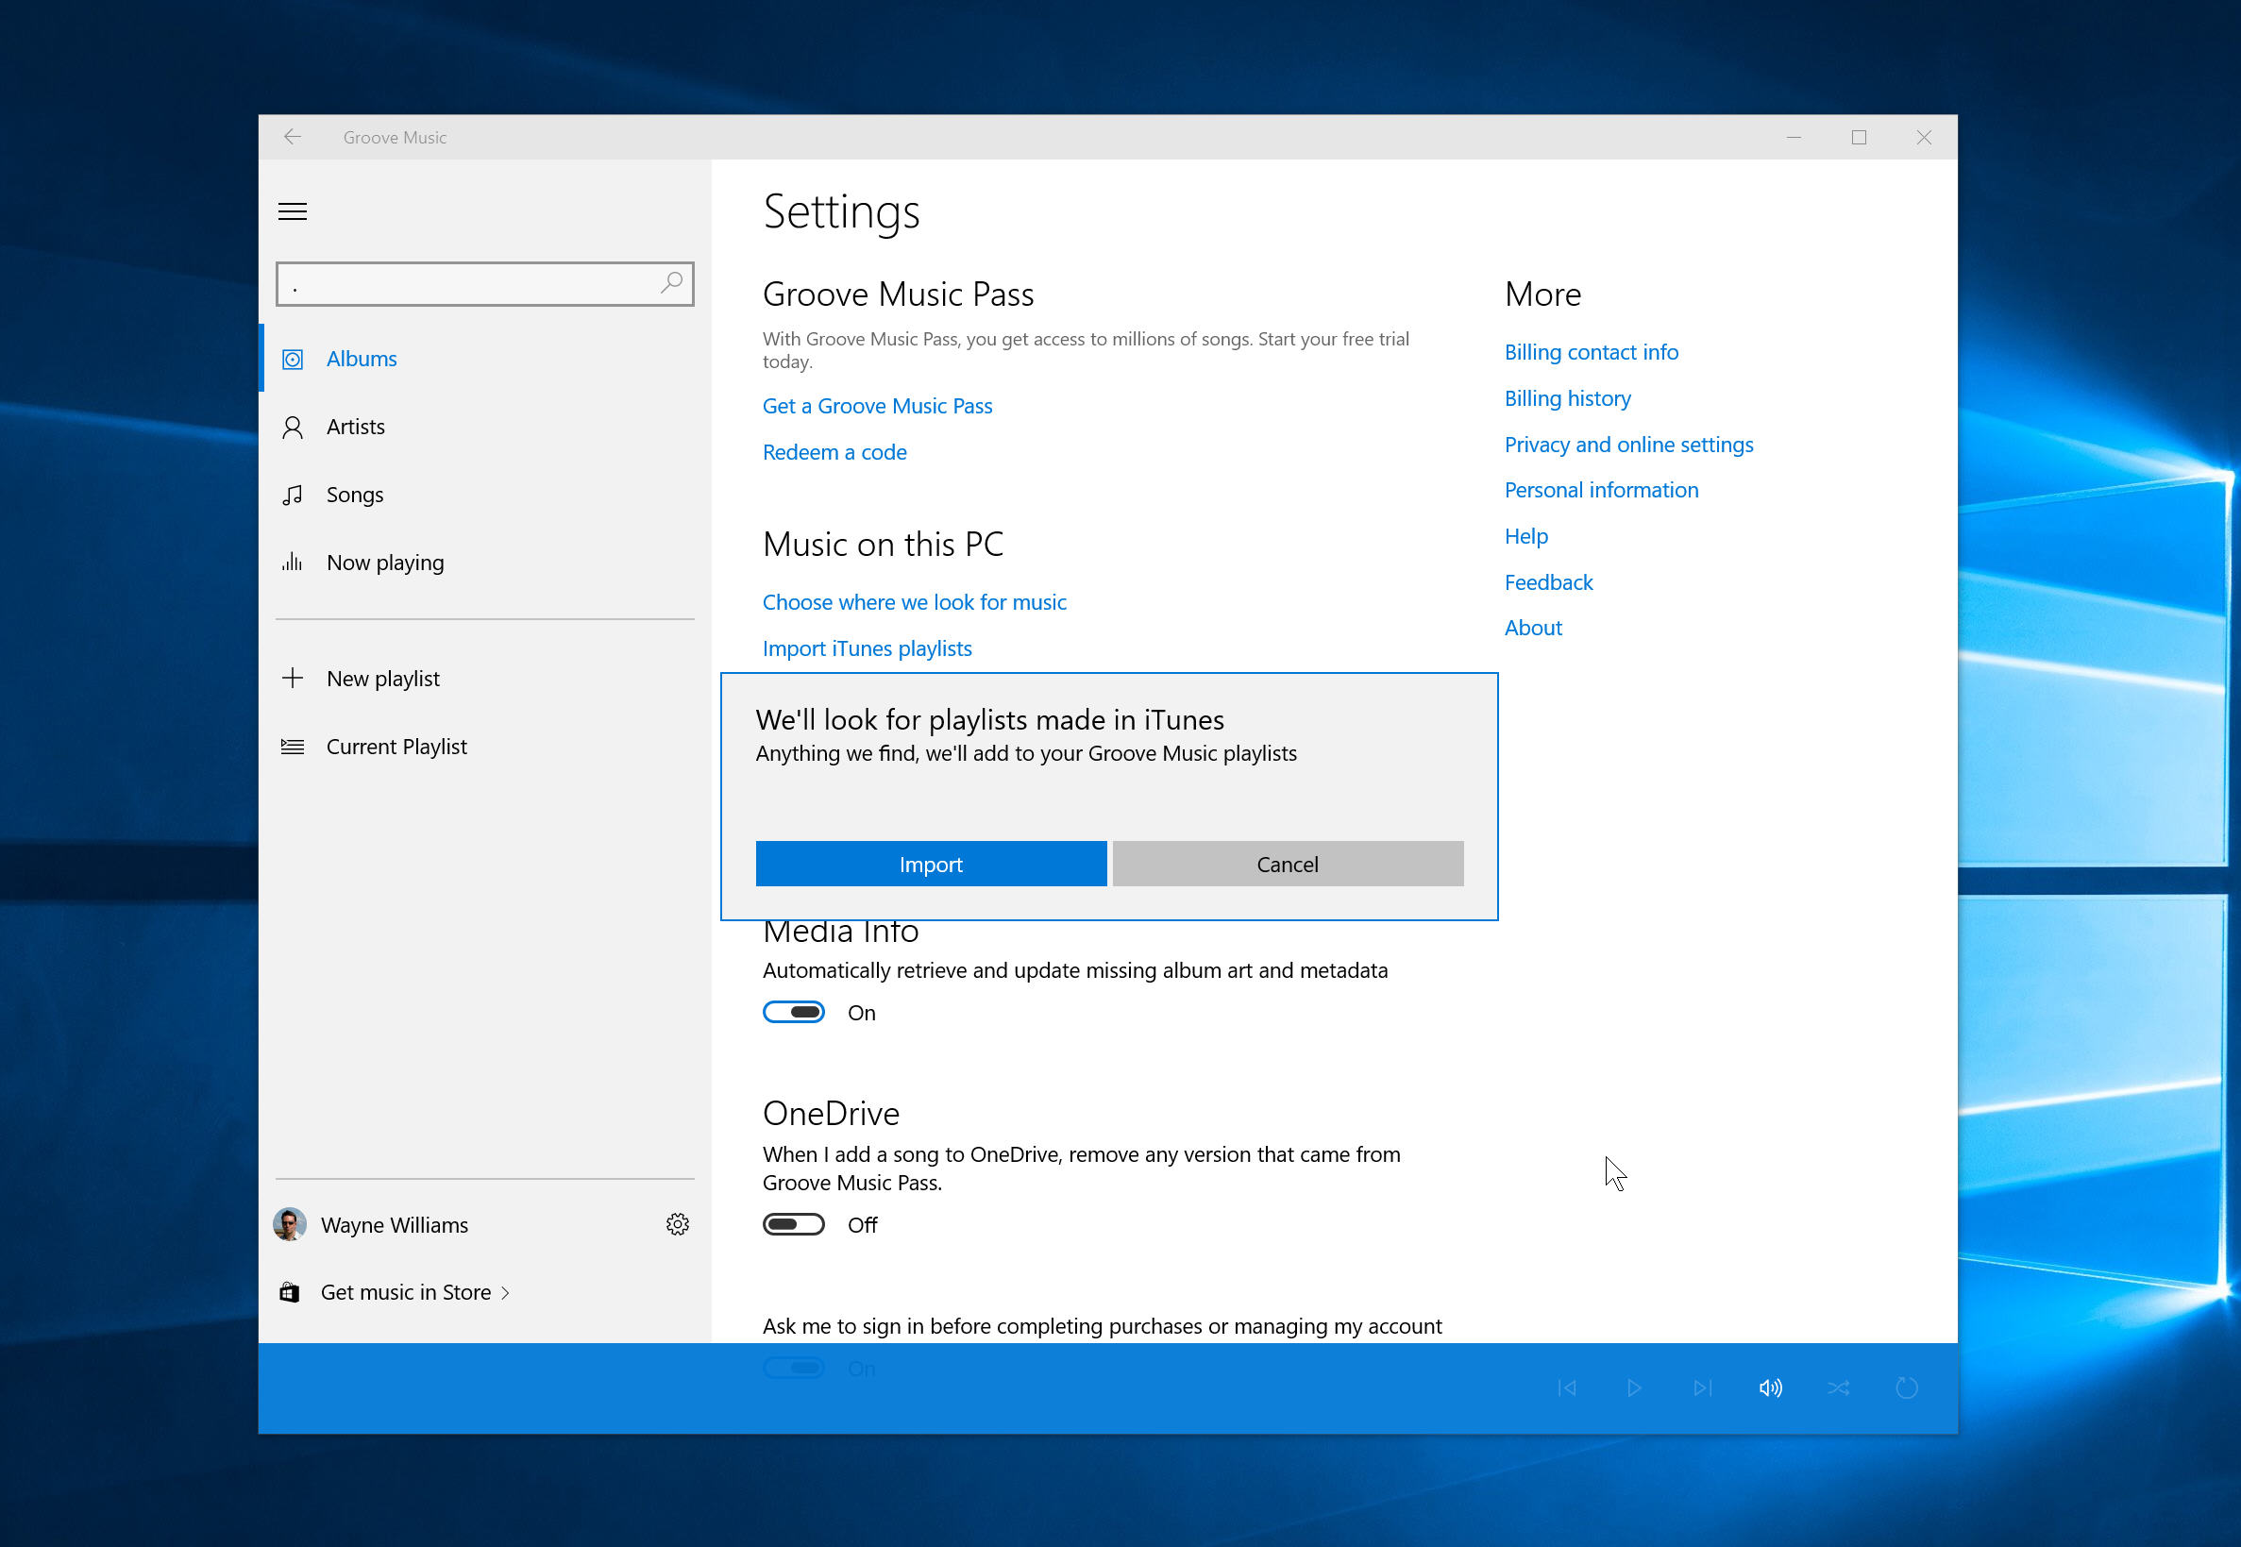Open settings via the gear icon

[678, 1224]
